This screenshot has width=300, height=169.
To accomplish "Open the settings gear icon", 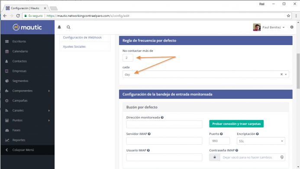I will (292, 27).
